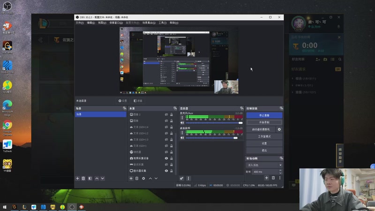Screen dimensions: 375x211
Task: Open the 工具(T) menu
Action: 162,23
